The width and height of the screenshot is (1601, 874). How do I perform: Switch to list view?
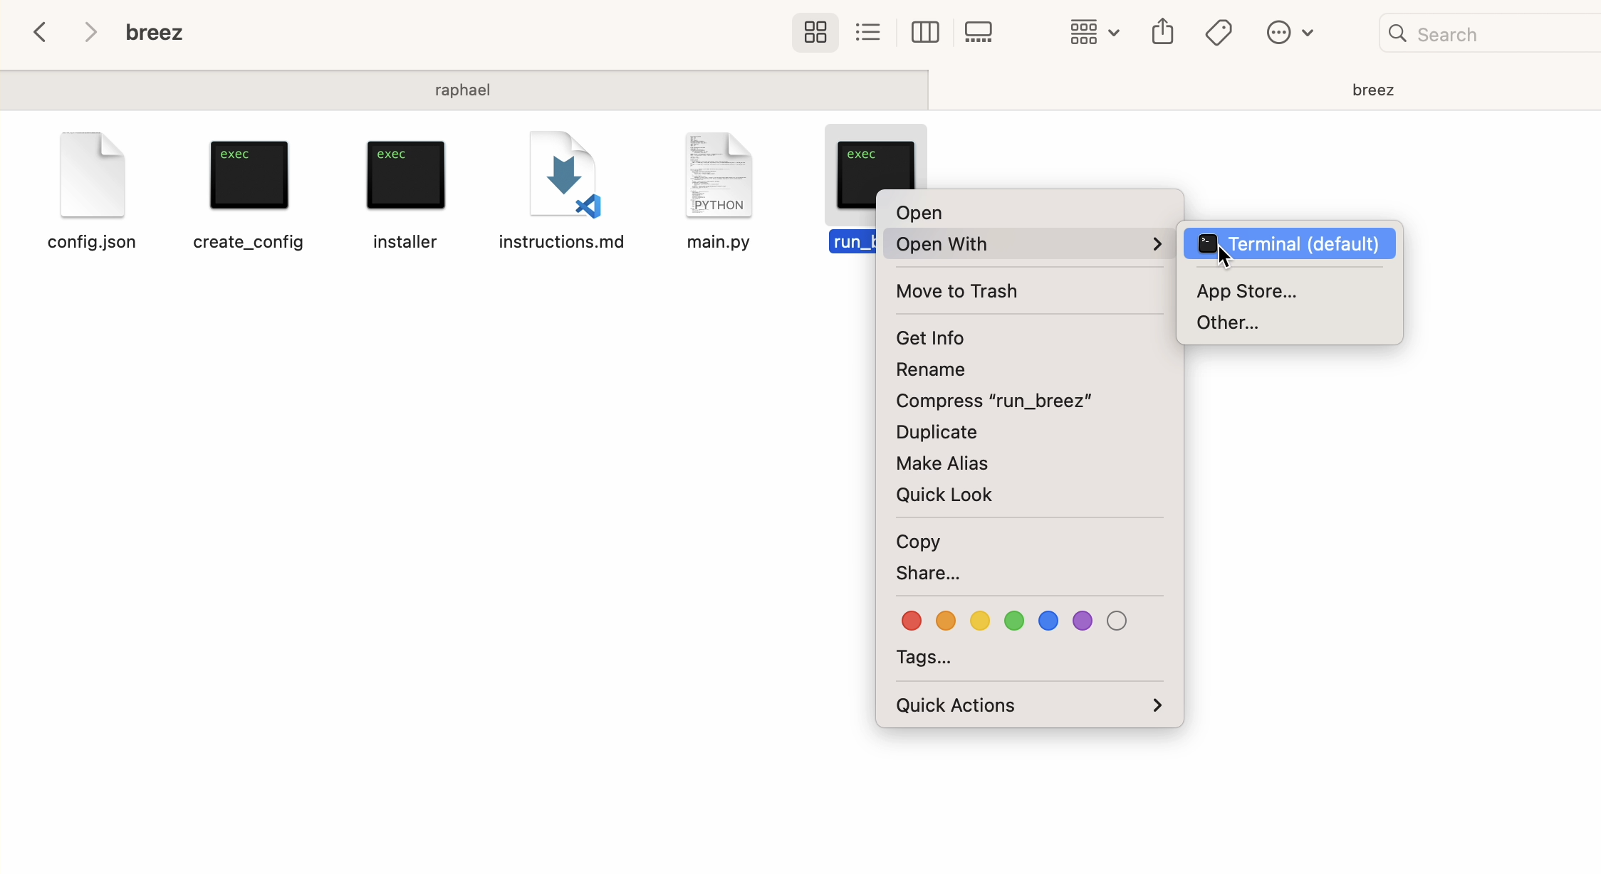coord(869,33)
